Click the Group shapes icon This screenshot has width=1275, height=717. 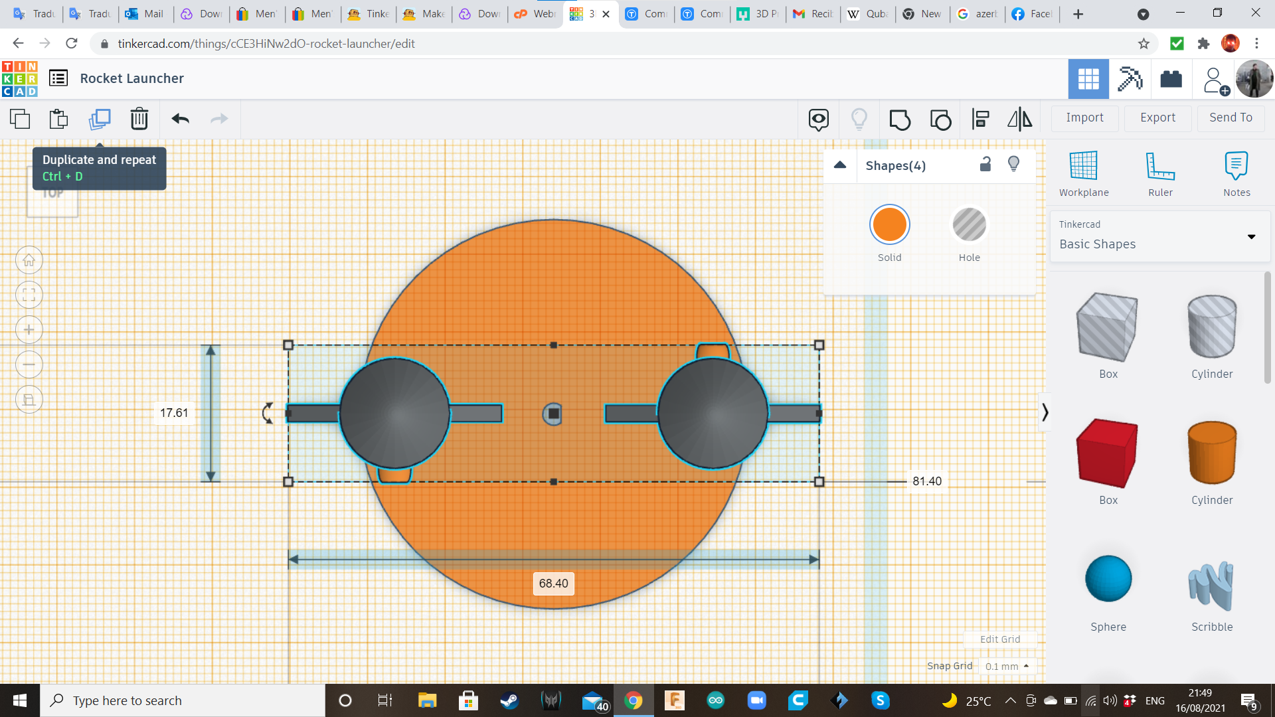point(899,119)
